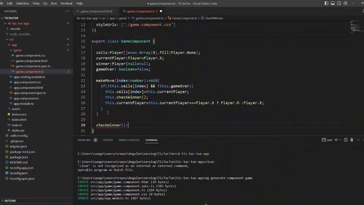Screen dimensions: 364x205
Task: Open the Help menu
Action: point(80,3)
